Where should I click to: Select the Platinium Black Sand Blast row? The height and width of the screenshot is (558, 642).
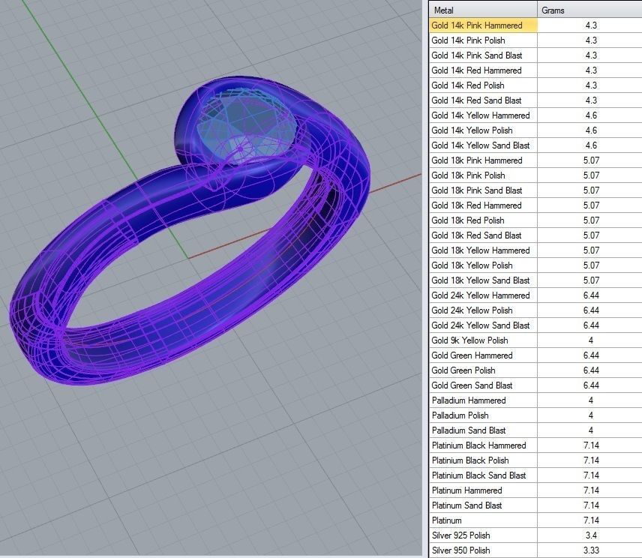pos(535,475)
